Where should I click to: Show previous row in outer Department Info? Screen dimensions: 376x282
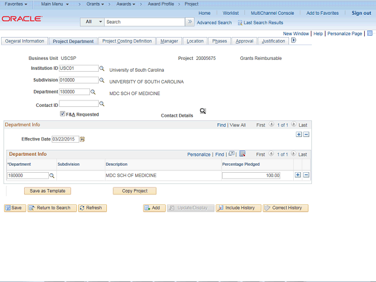coord(271,125)
